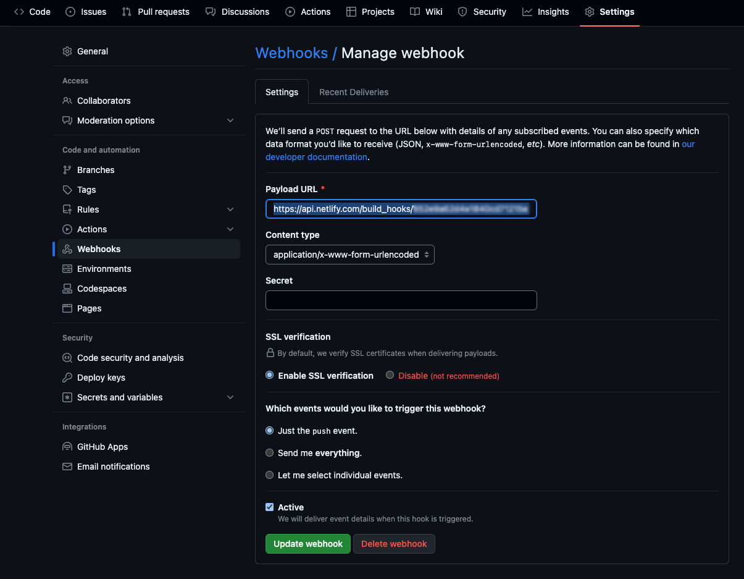Switch to the Recent Deliveries tab
The width and height of the screenshot is (744, 579).
click(x=353, y=91)
